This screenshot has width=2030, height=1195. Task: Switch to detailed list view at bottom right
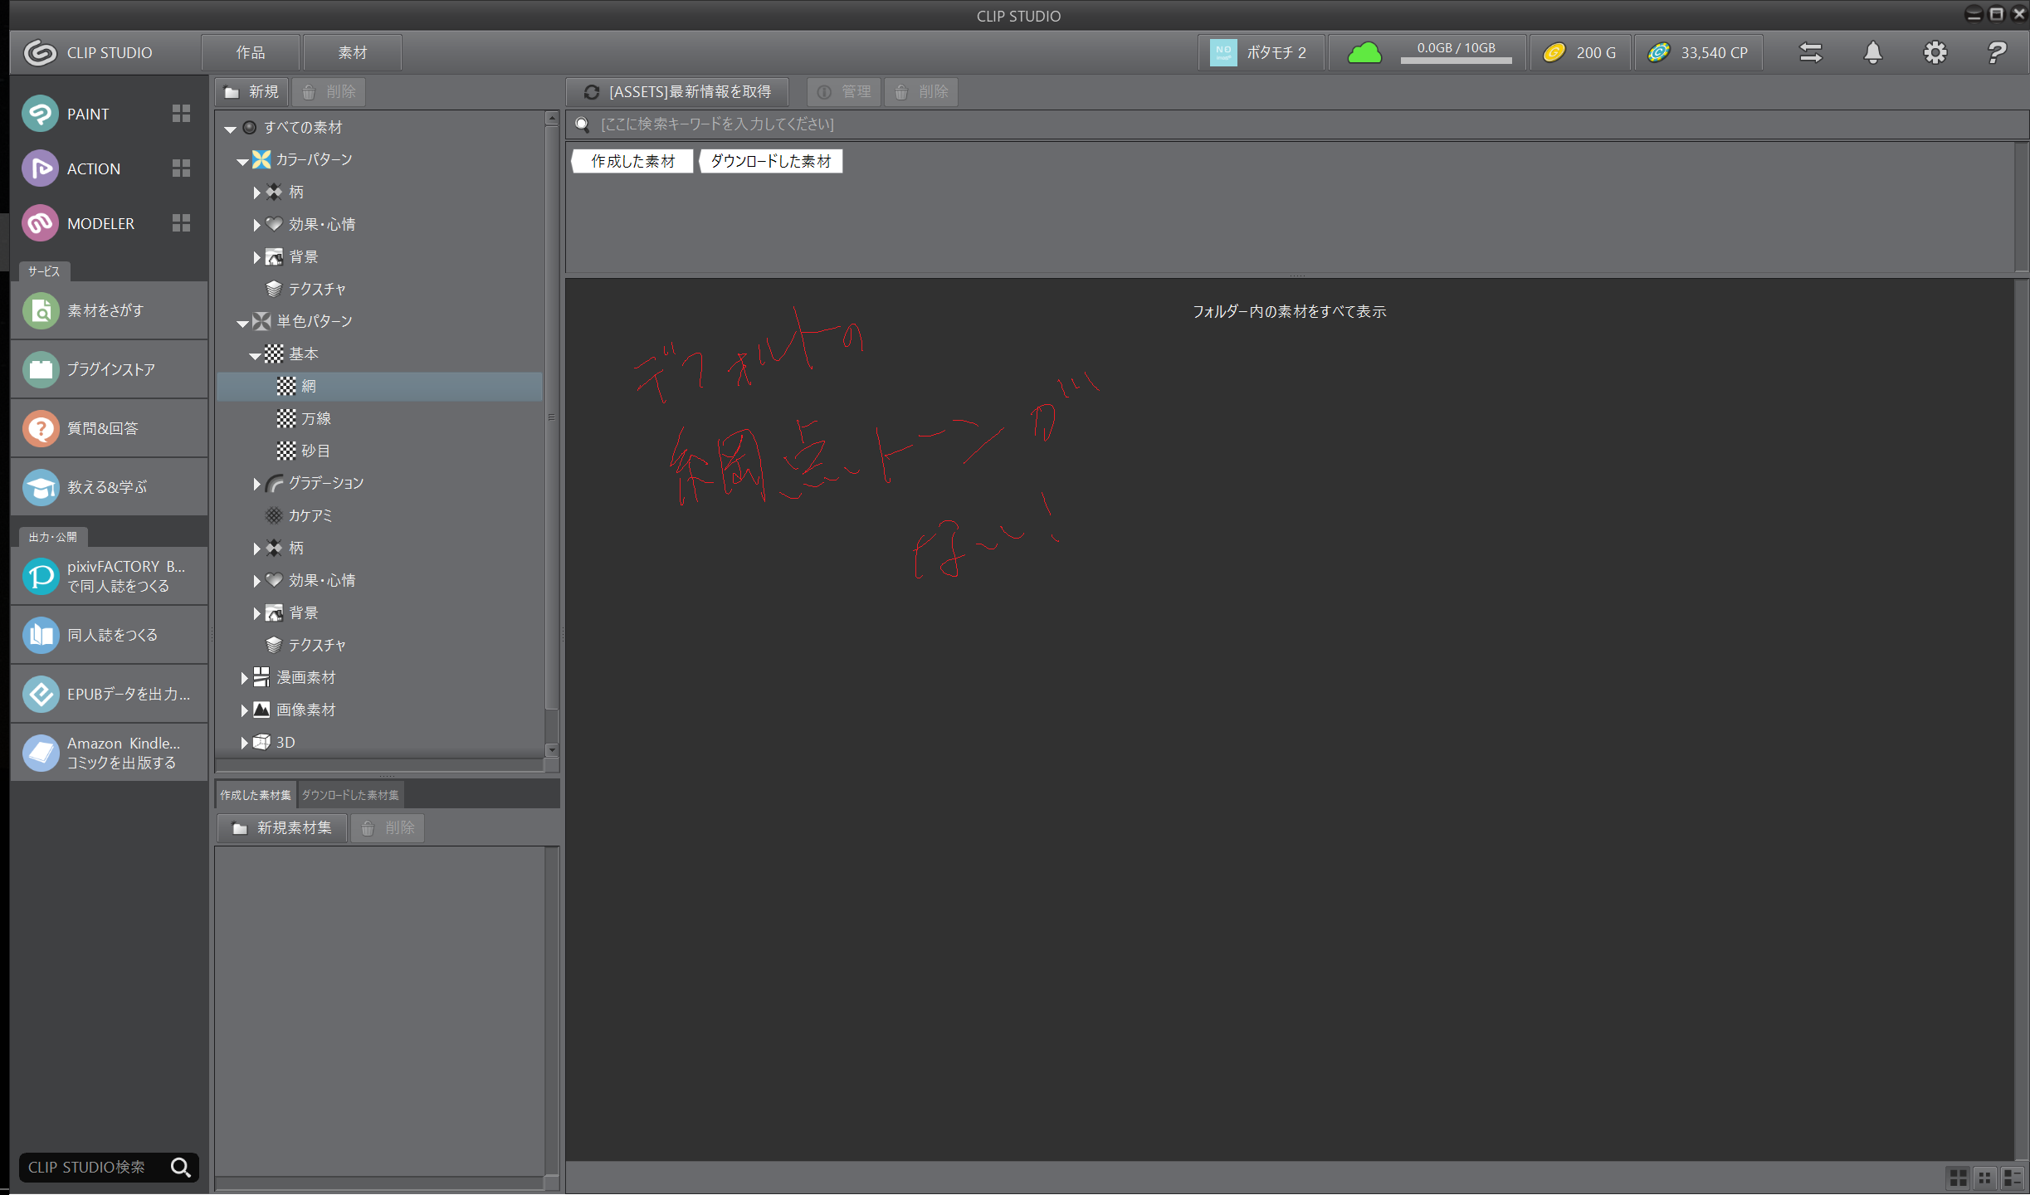point(2011,1178)
